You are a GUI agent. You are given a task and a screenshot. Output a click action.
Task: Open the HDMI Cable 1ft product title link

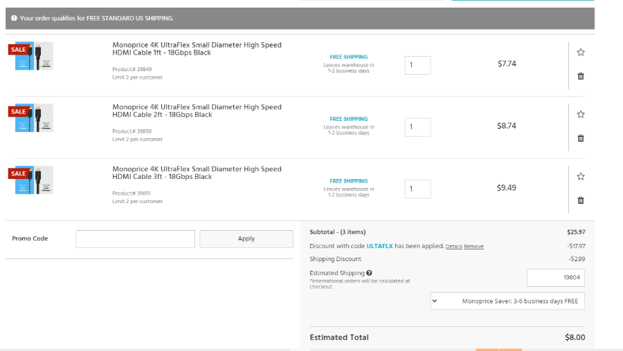[197, 49]
